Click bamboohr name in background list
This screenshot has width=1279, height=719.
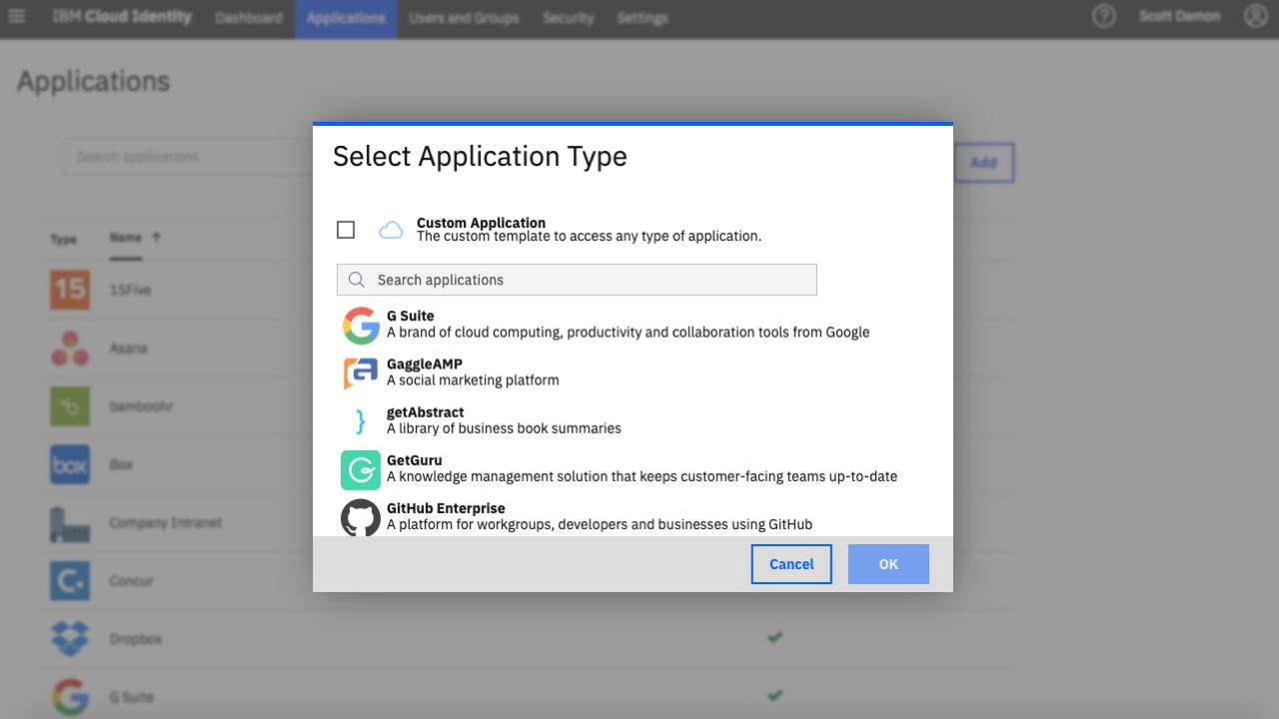[141, 406]
